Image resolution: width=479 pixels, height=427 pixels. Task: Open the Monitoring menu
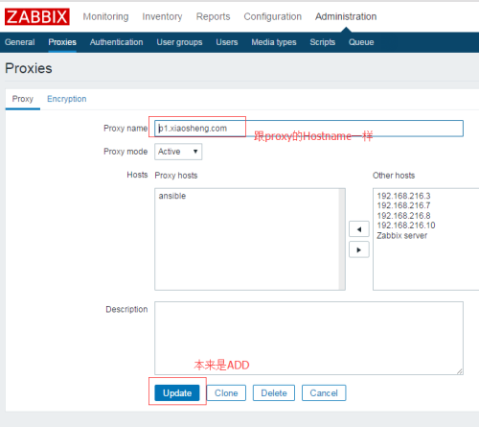coord(105,16)
